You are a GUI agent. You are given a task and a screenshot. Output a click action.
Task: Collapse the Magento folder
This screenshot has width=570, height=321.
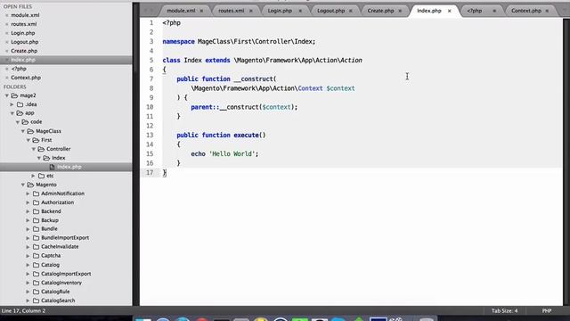click(x=23, y=185)
